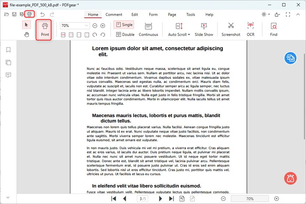
Task: Run OCR on the document
Action: pyautogui.click(x=251, y=29)
